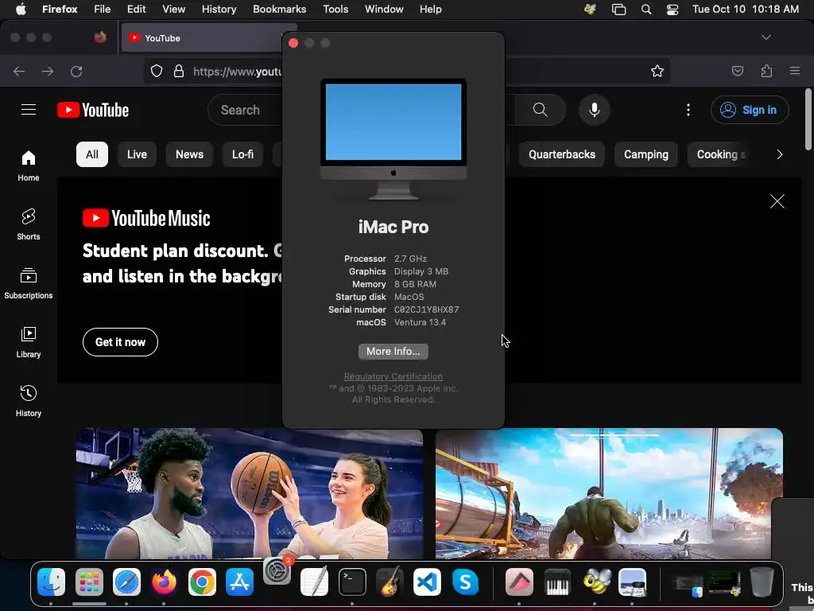Click Get it now button
The height and width of the screenshot is (611, 814).
tap(121, 342)
